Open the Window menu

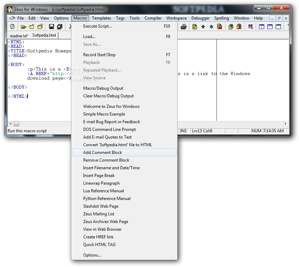point(242,18)
